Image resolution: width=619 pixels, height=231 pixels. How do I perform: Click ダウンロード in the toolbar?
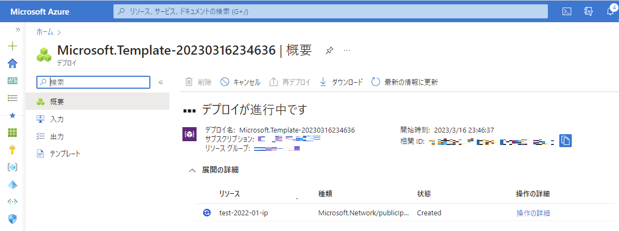click(341, 82)
